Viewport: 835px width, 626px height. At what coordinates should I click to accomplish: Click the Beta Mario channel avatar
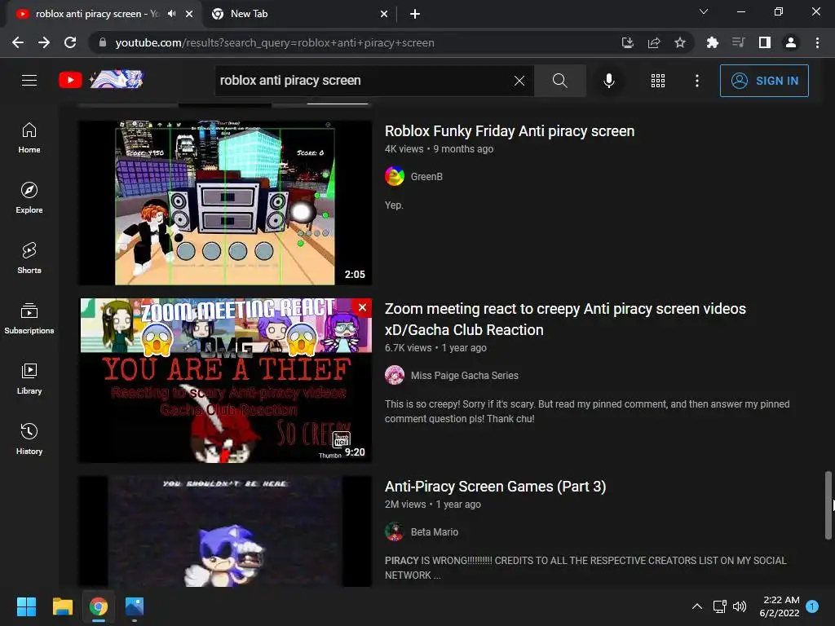(395, 531)
